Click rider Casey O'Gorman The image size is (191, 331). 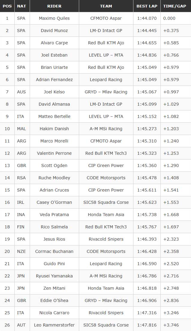pyautogui.click(x=54, y=202)
